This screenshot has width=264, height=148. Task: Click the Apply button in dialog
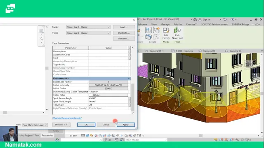click(125, 125)
